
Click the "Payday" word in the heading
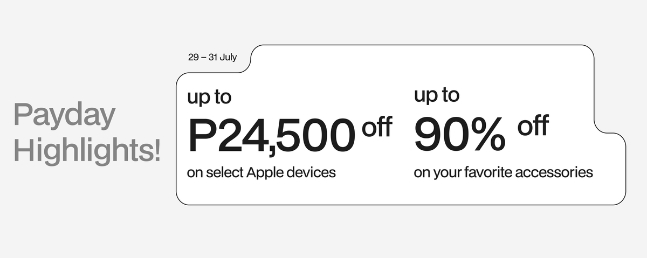coord(64,116)
